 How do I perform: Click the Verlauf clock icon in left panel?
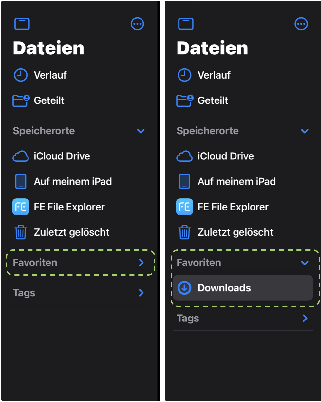coord(21,75)
